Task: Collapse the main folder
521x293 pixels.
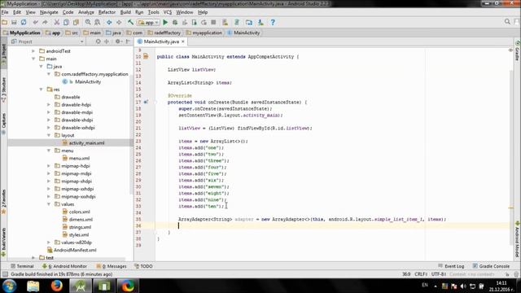Action: coord(33,59)
